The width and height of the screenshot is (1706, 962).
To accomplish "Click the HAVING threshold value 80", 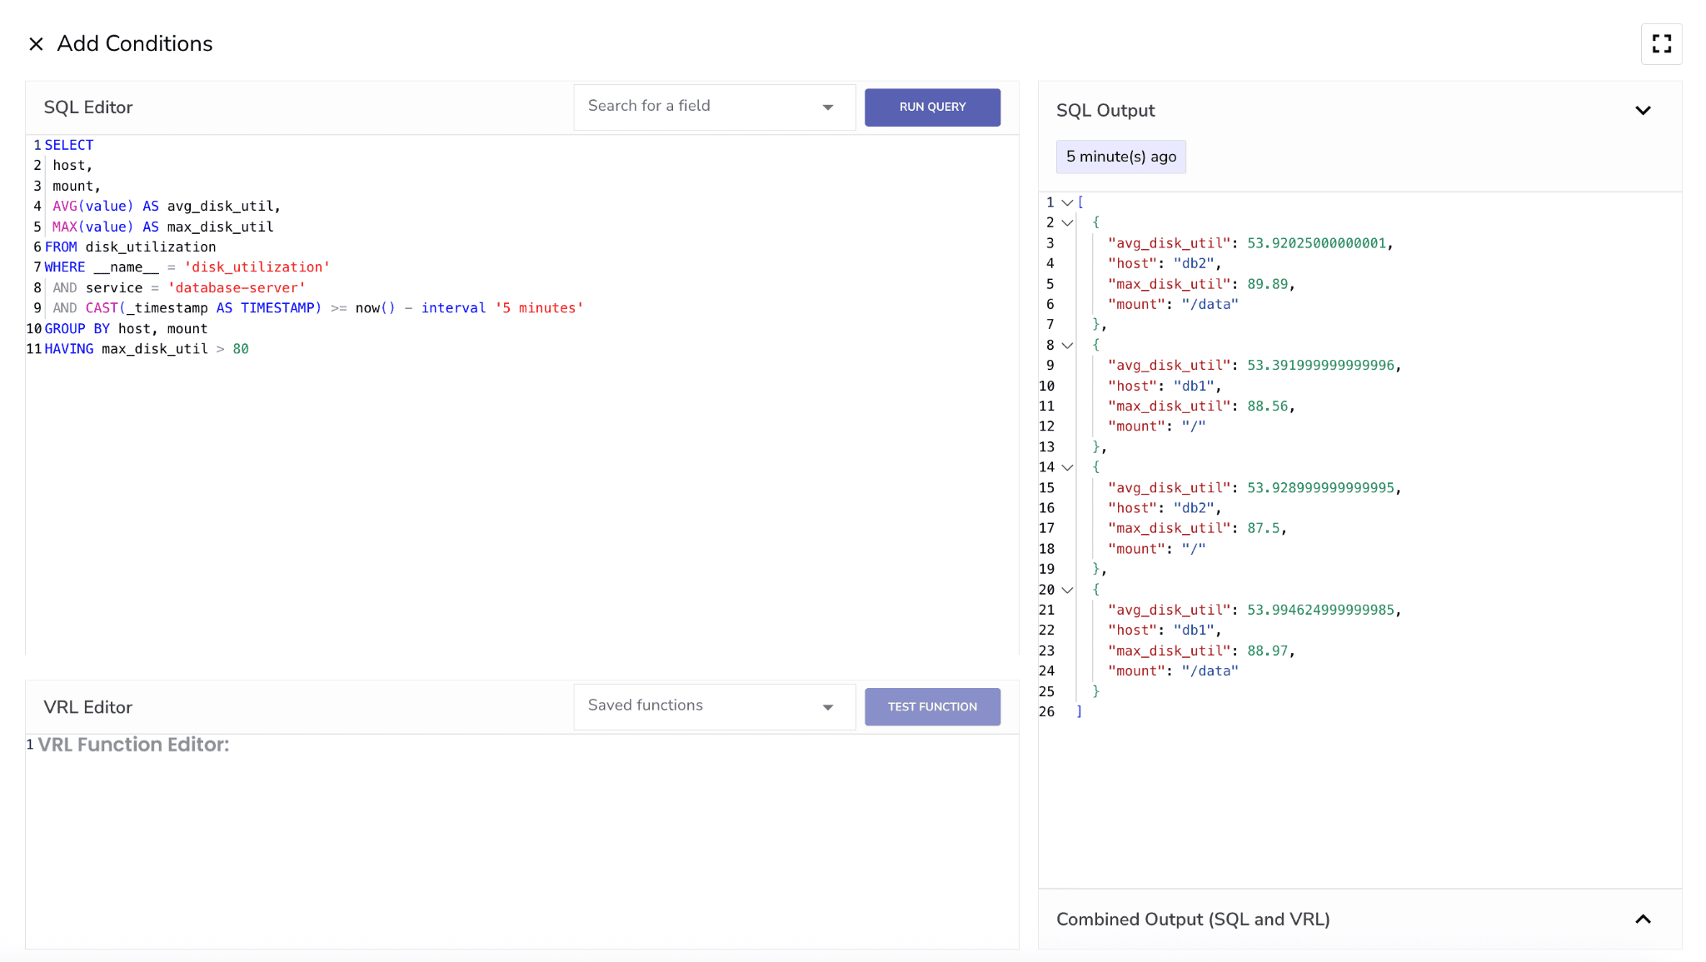I will (x=241, y=349).
